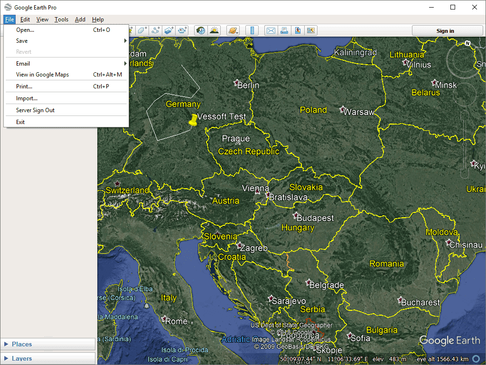
Task: Open the Add menu
Action: tap(80, 19)
